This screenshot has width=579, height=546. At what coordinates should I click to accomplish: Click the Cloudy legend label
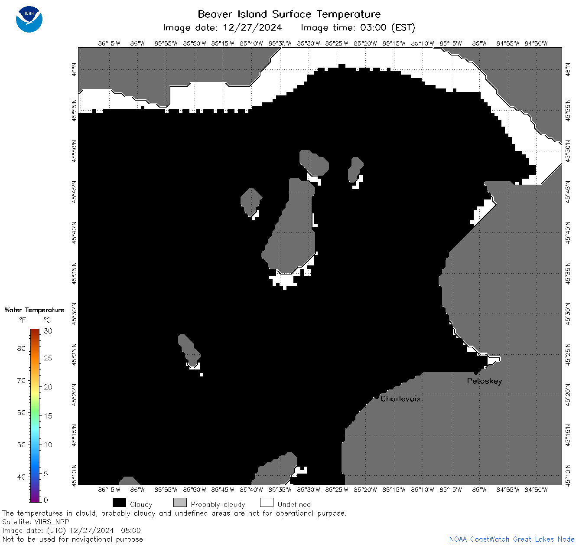pyautogui.click(x=141, y=504)
